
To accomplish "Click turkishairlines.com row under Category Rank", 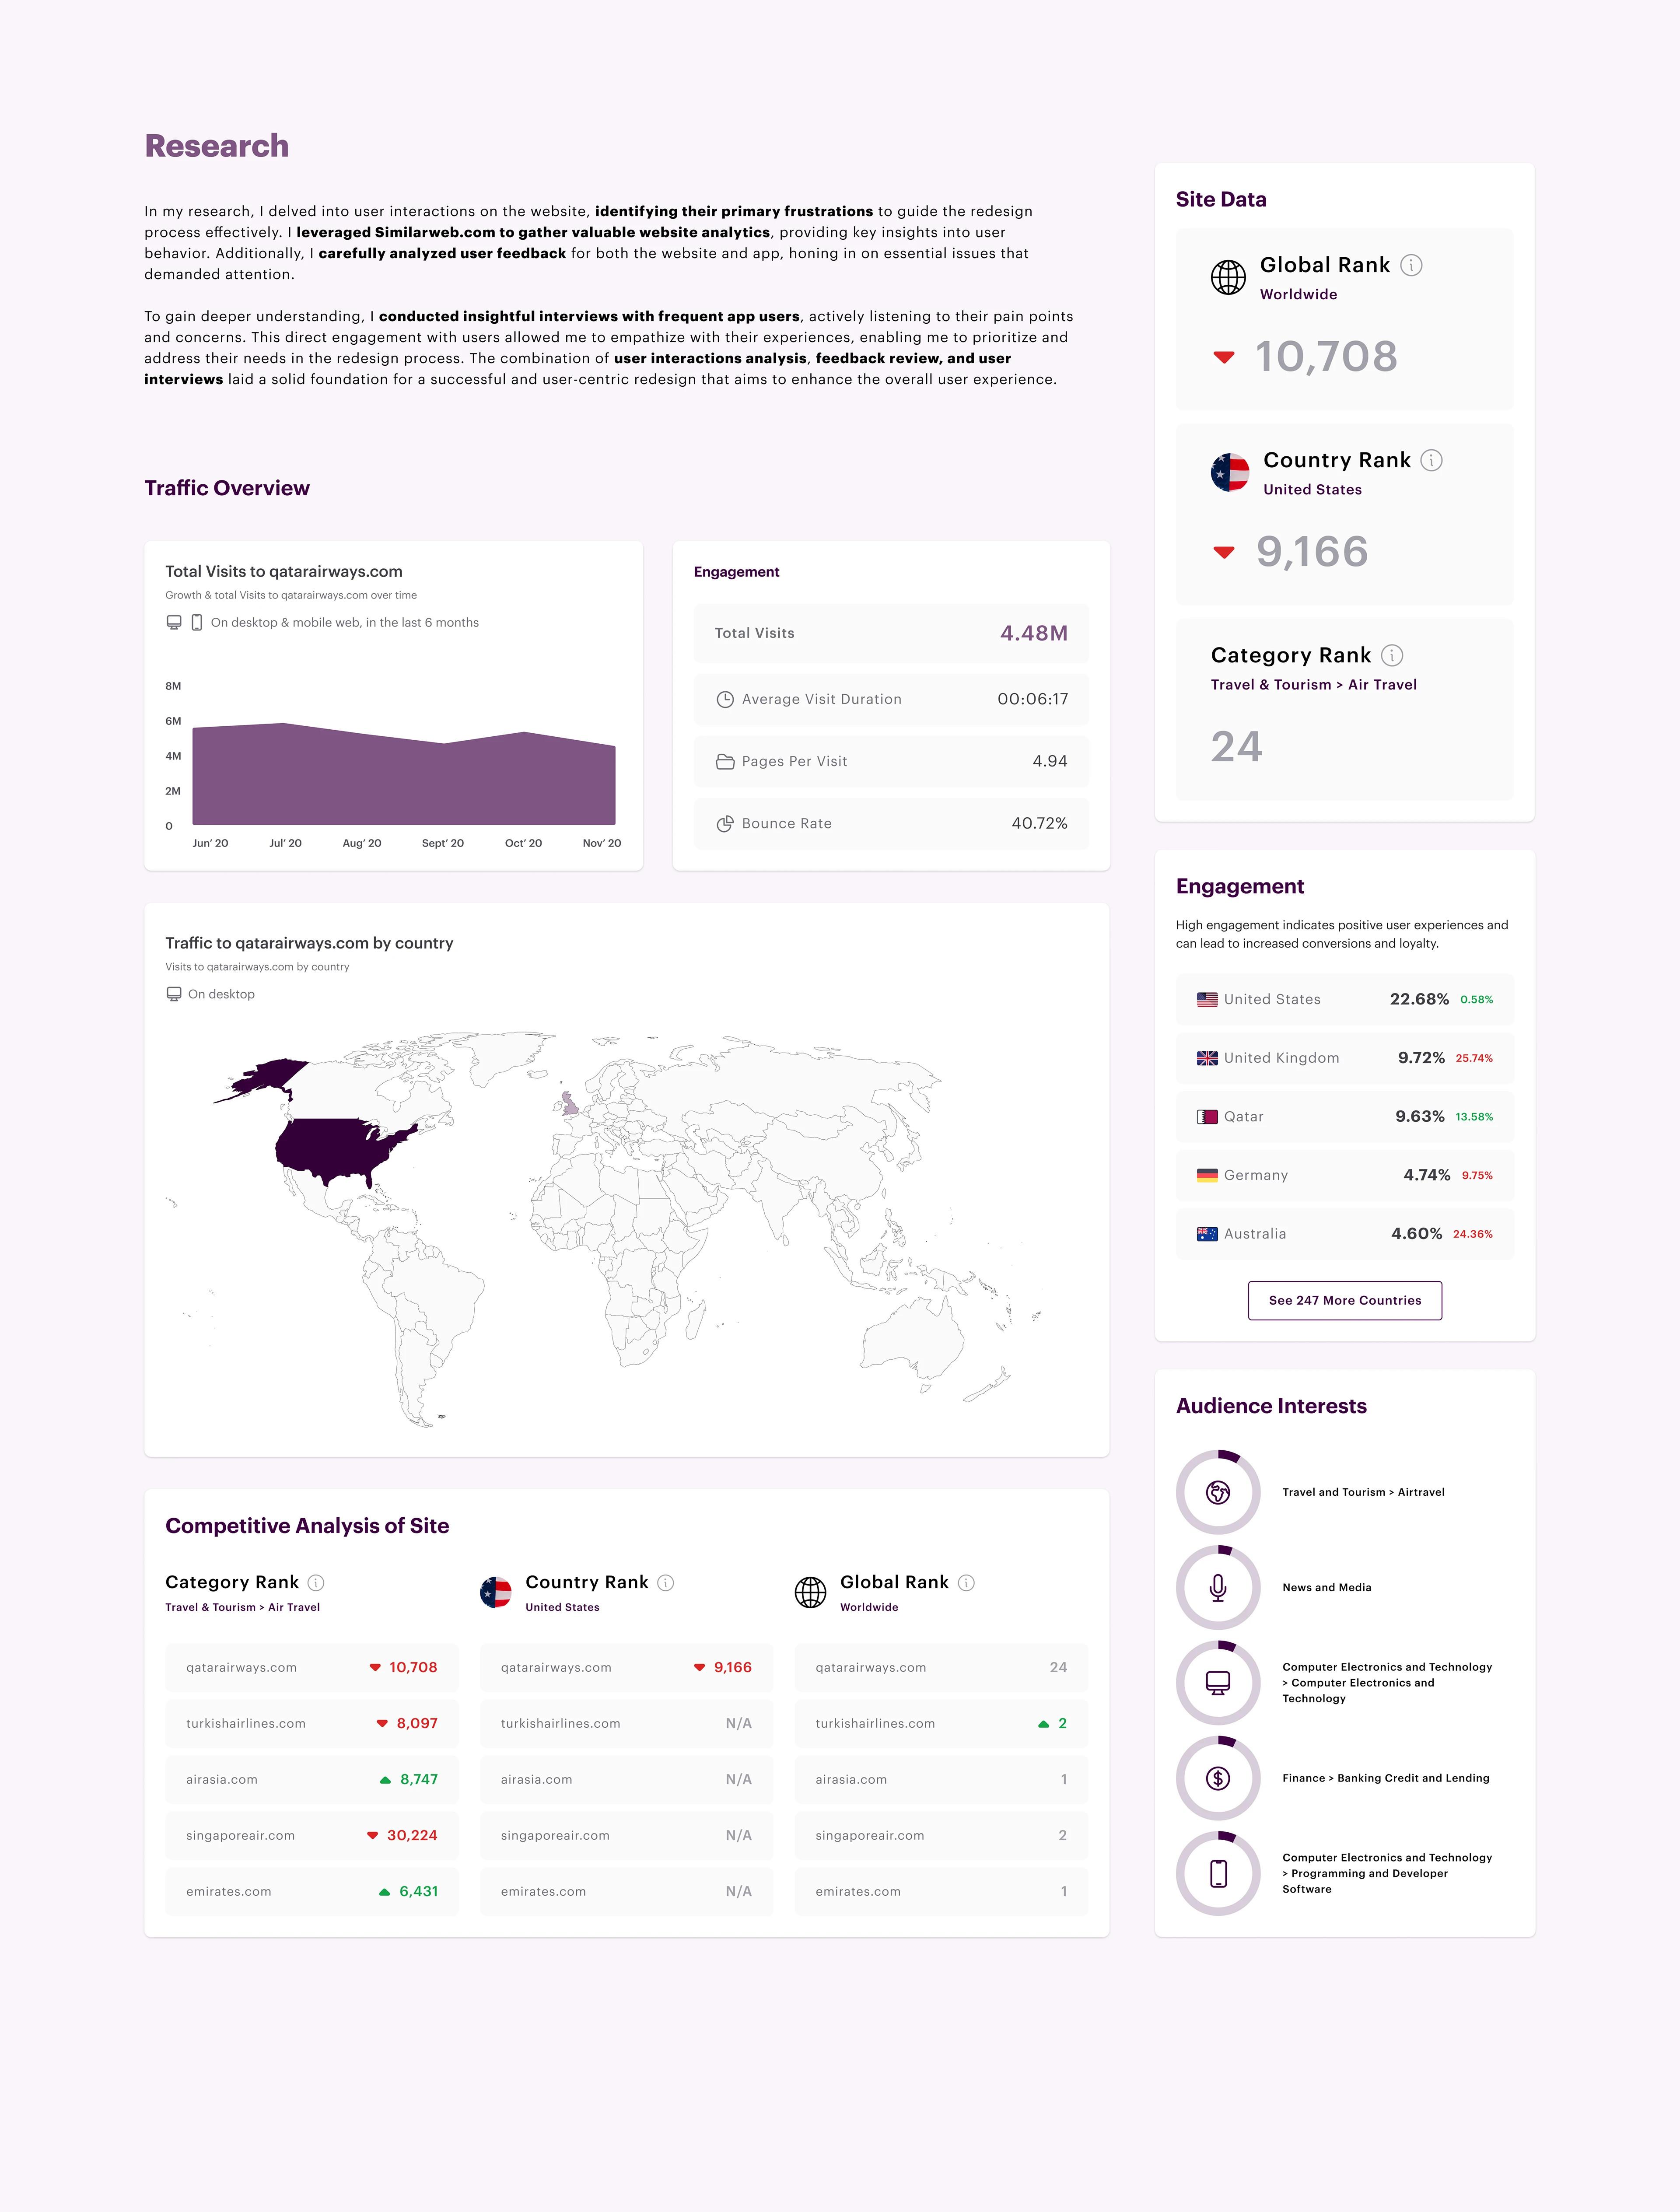I will point(311,1723).
